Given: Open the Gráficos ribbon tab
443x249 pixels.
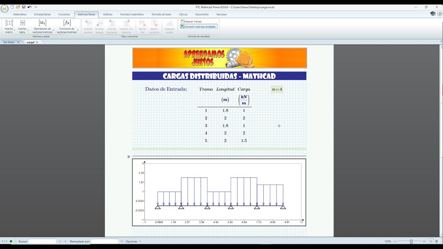Looking at the screenshot, I should tap(108, 15).
